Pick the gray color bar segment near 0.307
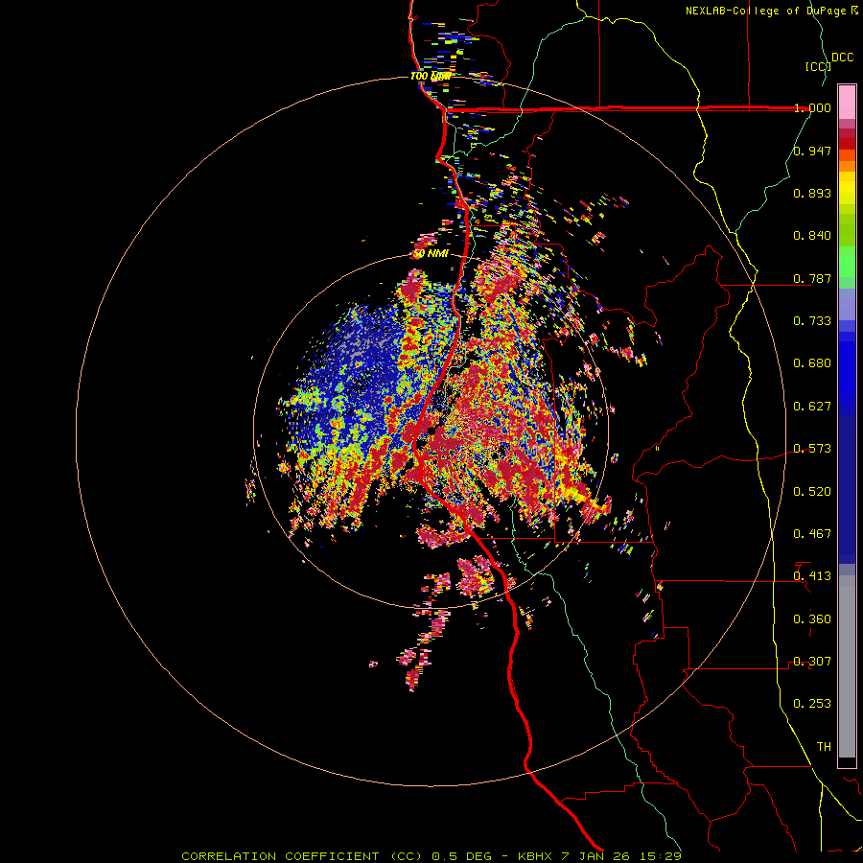This screenshot has width=863, height=863. tap(847, 666)
